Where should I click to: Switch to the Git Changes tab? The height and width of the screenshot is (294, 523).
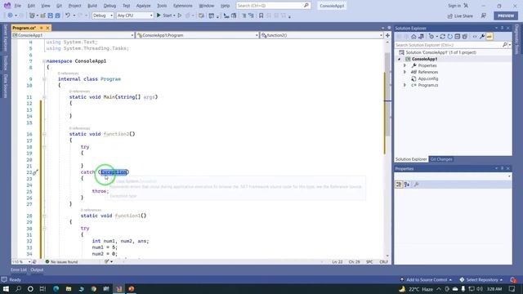pyautogui.click(x=441, y=159)
